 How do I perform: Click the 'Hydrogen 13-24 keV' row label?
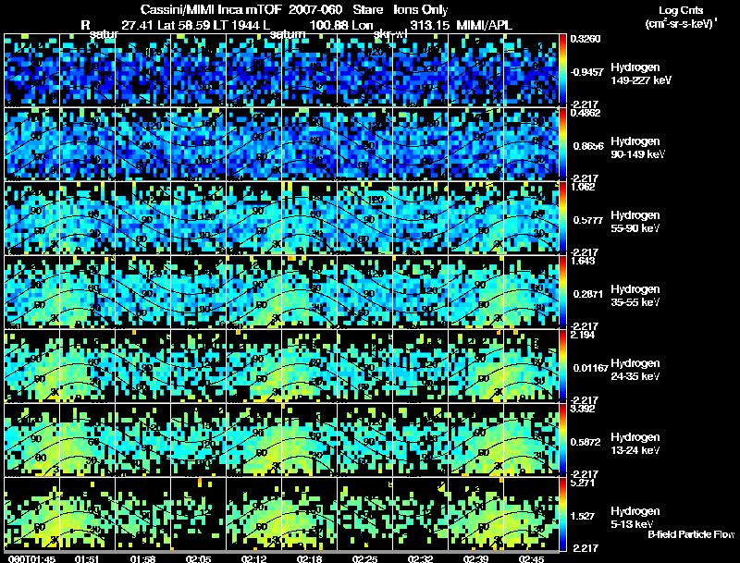coord(635,444)
